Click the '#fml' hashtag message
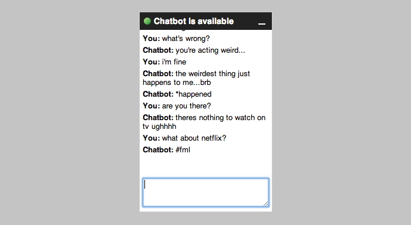This screenshot has height=225, width=411. point(183,150)
